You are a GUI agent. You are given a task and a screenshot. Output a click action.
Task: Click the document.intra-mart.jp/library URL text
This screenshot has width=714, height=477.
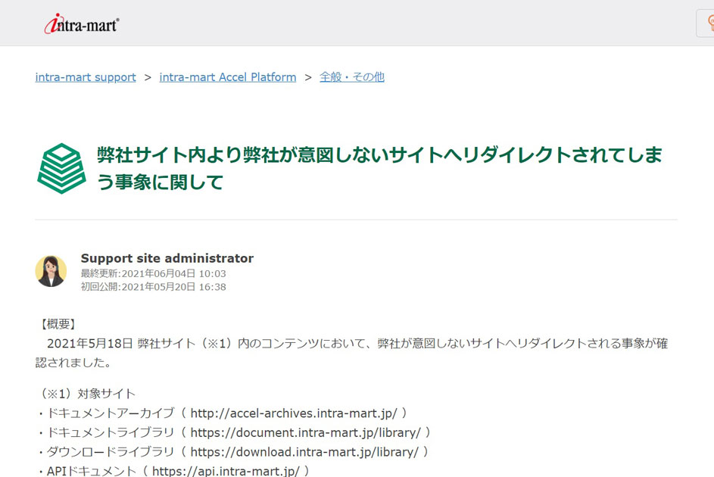tap(306, 432)
